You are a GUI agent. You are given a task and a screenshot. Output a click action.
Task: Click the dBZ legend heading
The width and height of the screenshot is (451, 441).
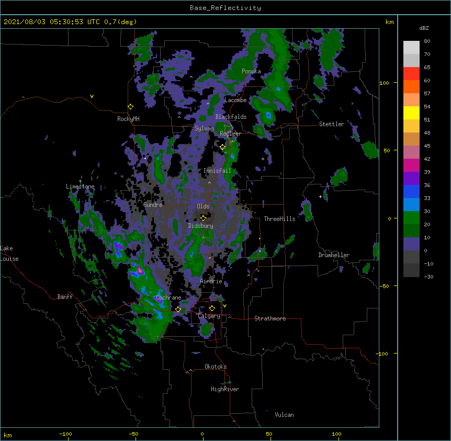pos(424,28)
